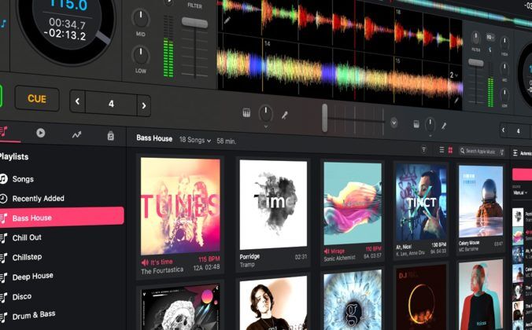This screenshot has width=532, height=330.
Task: Click the CUE button on left deck
Action: click(37, 98)
